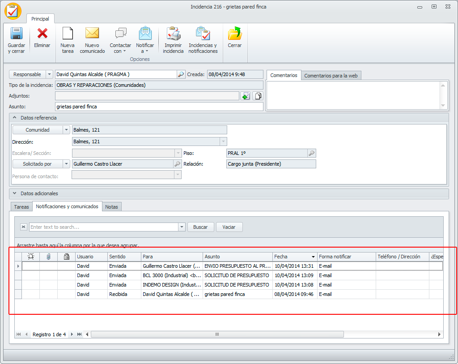This screenshot has height=364, width=458.
Task: Click the add attachment icon beside Adjuntos
Action: coord(245,96)
